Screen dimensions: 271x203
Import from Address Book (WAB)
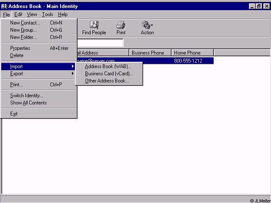click(x=108, y=66)
